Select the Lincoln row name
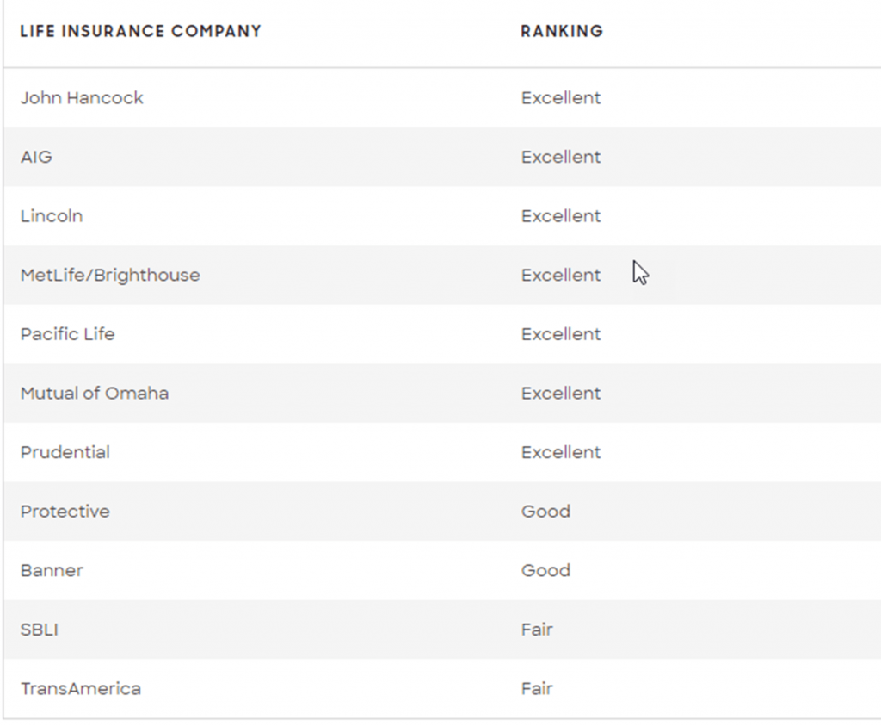 pos(52,216)
